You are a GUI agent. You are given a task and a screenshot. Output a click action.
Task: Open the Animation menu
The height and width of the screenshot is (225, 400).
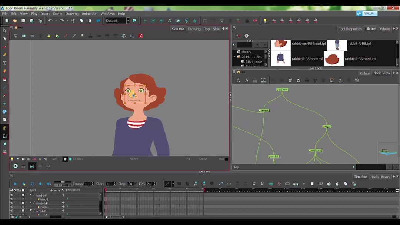coord(89,13)
